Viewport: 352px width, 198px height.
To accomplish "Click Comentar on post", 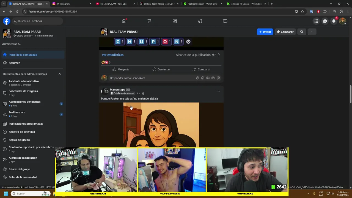I will (x=161, y=69).
